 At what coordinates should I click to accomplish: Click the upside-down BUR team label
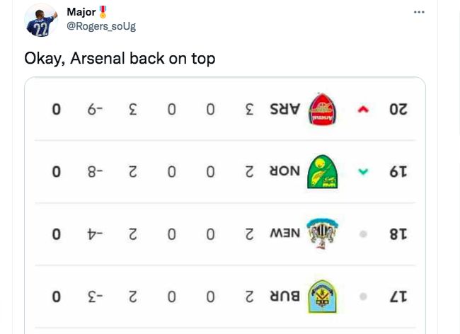pyautogui.click(x=285, y=296)
